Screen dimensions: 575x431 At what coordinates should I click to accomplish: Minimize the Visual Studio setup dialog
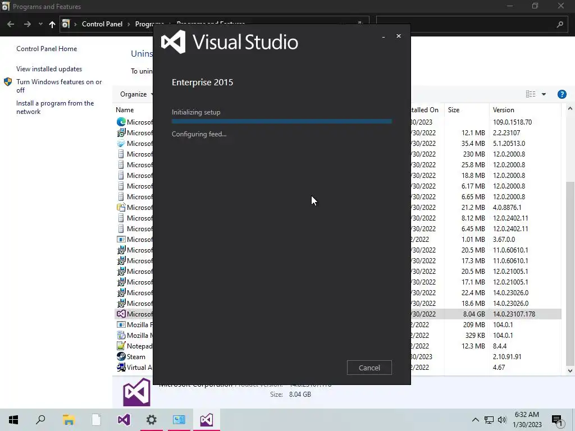point(383,36)
